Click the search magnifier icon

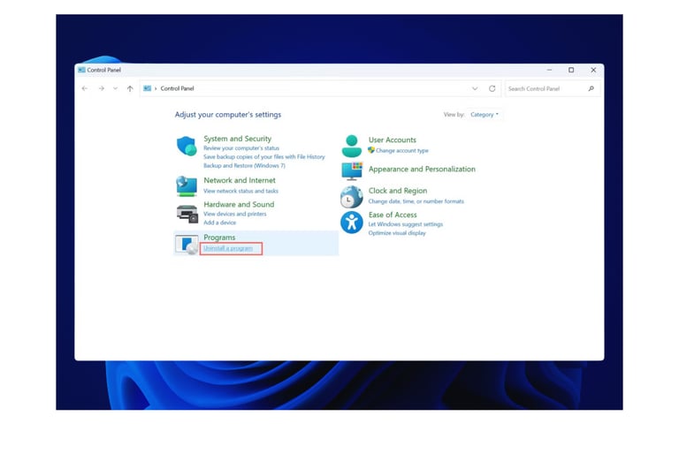pyautogui.click(x=591, y=88)
